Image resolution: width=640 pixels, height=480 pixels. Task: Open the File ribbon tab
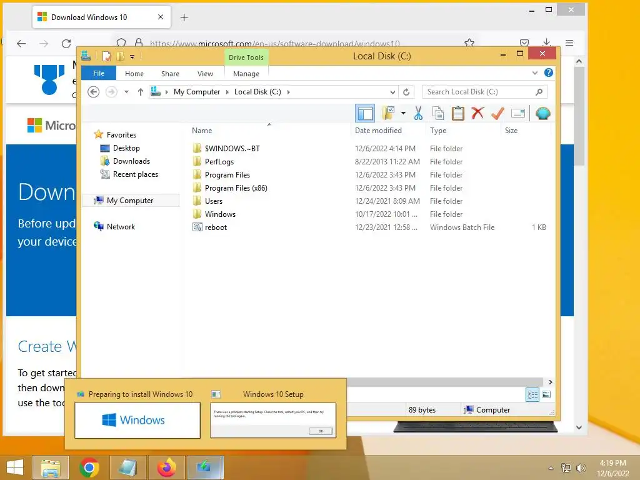99,73
